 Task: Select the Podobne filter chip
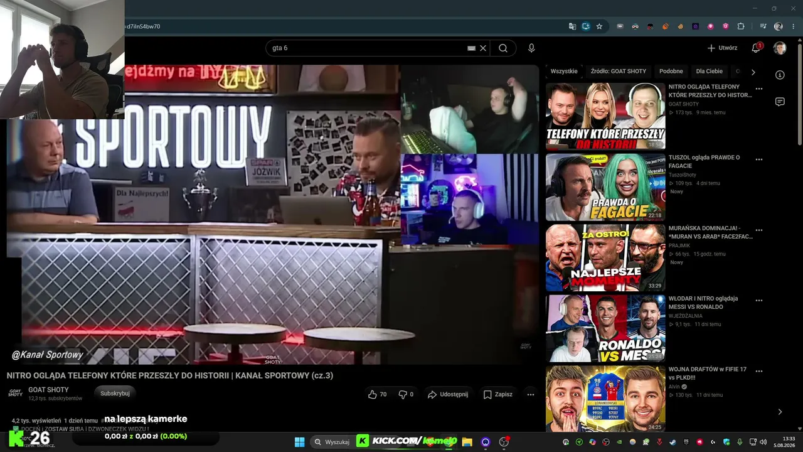[671, 72]
